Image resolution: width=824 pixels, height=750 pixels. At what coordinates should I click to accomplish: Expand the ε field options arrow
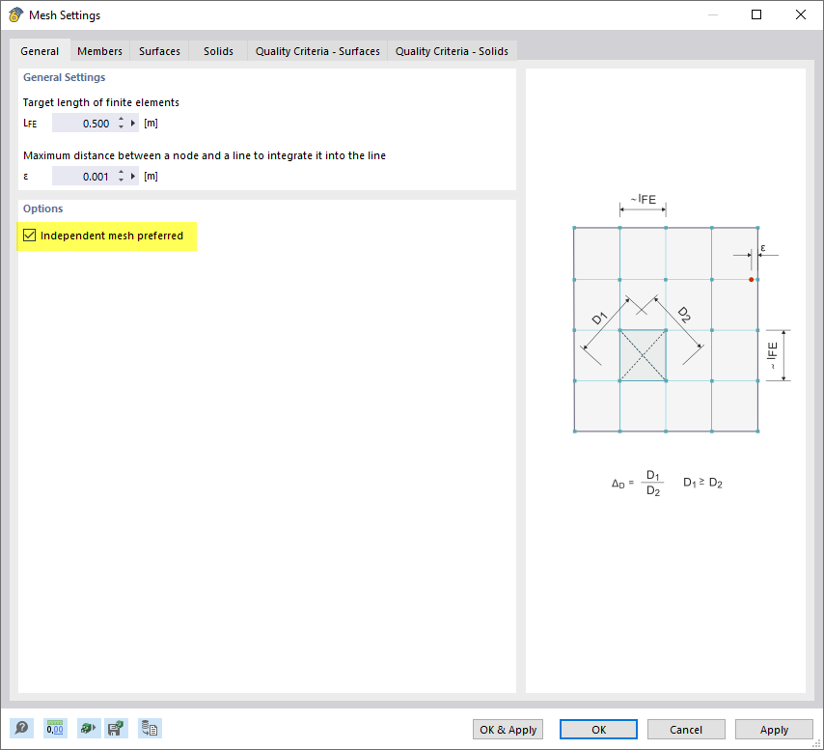(x=133, y=176)
